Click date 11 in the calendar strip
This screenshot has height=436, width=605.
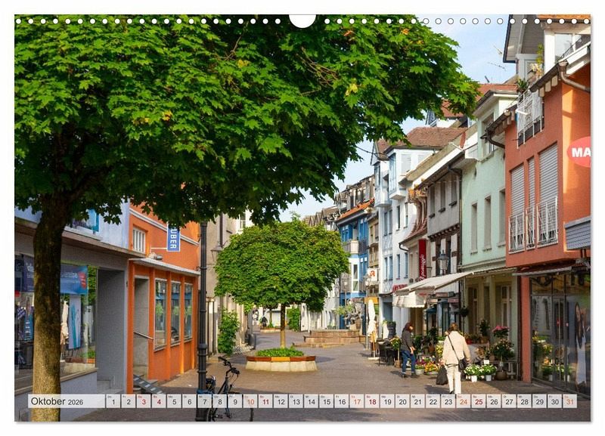coord(265,401)
